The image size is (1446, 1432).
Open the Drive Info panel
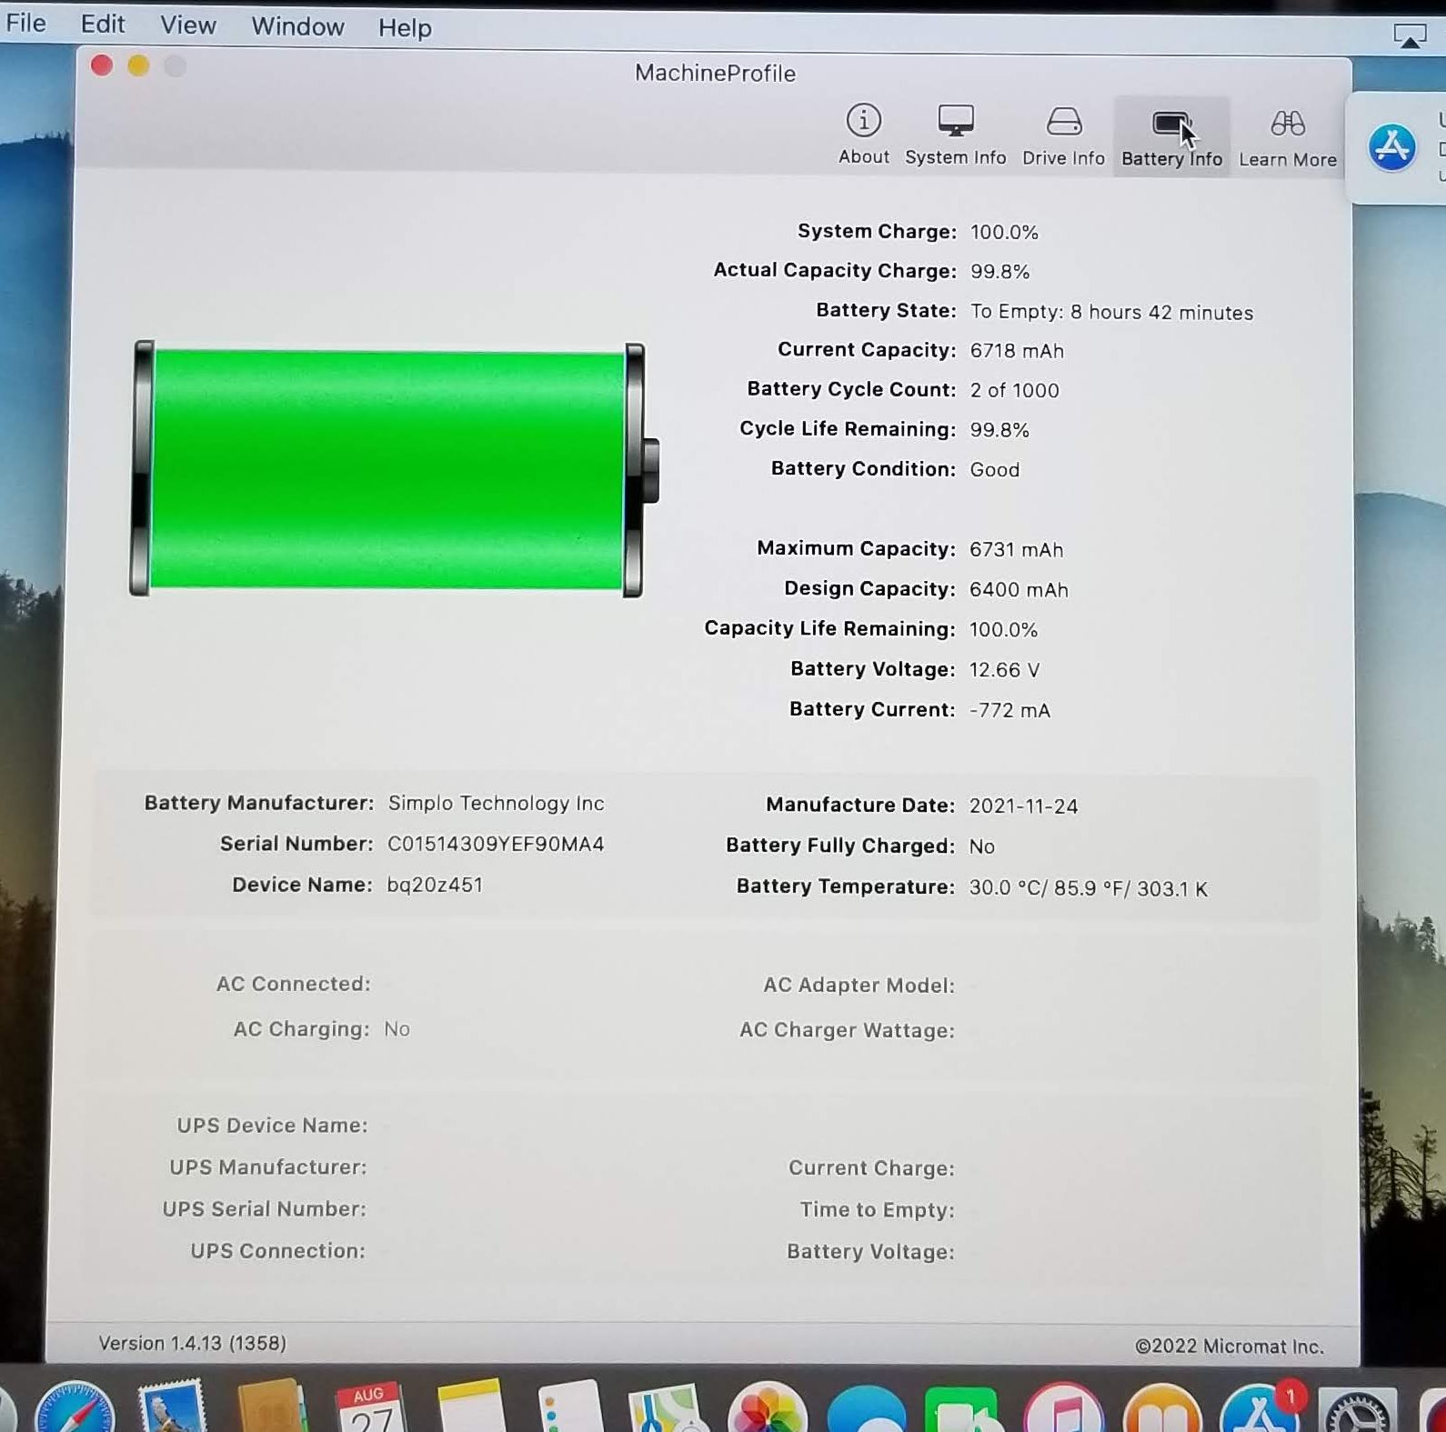coord(1063,135)
